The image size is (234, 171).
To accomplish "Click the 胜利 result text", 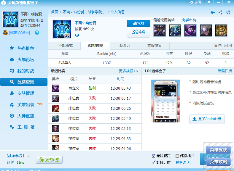I will pyautogui.click(x=92, y=88).
